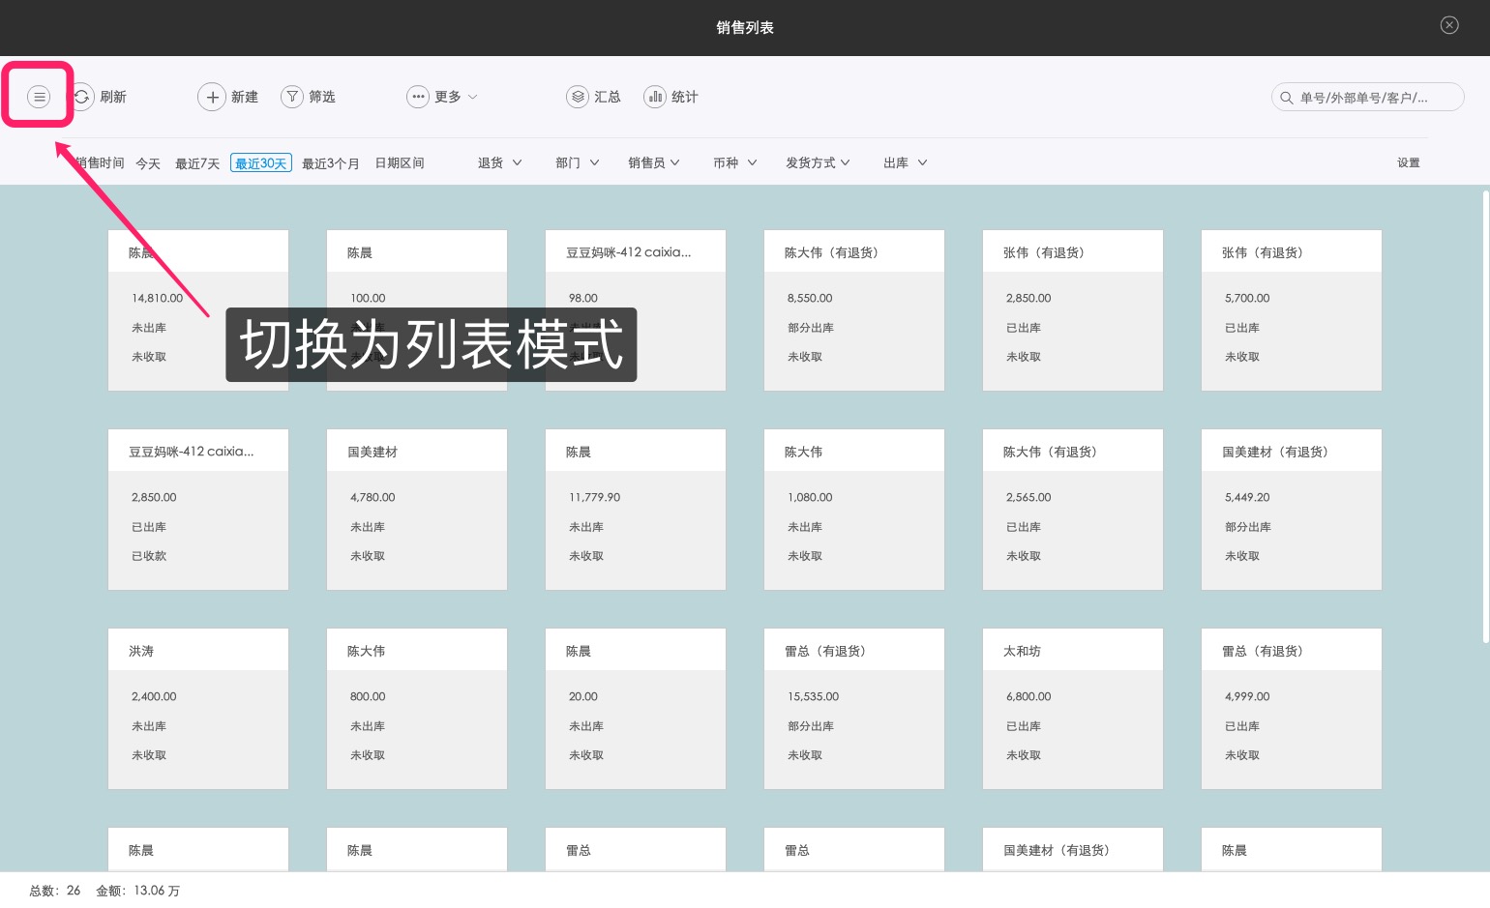Select the 最近3个月 time filter

(331, 163)
